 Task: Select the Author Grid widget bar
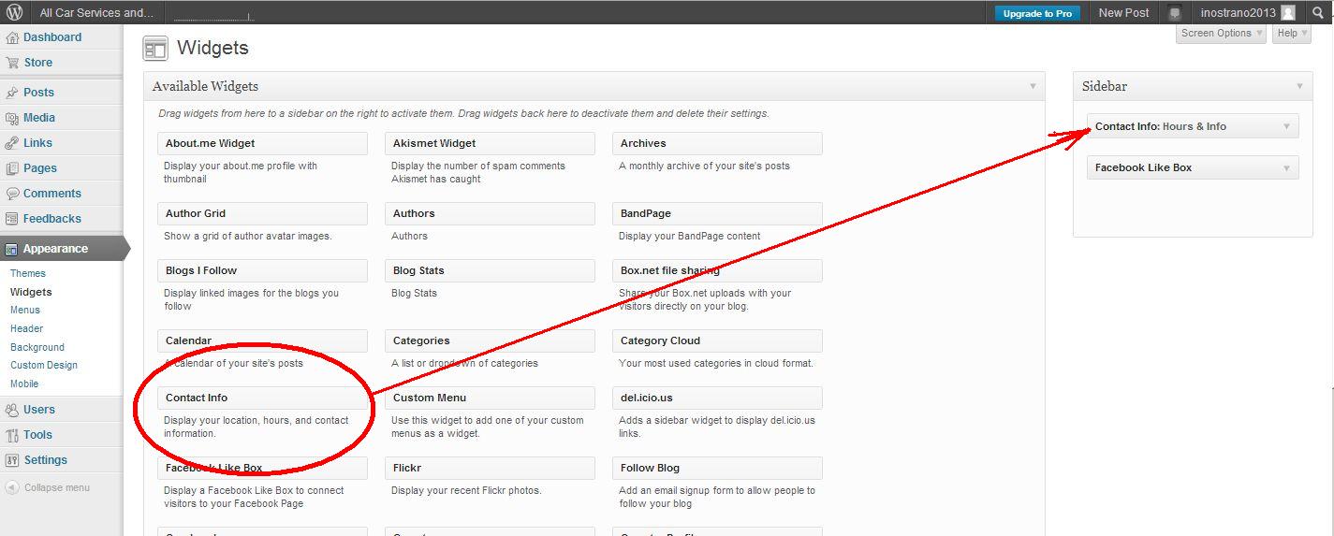(x=262, y=213)
